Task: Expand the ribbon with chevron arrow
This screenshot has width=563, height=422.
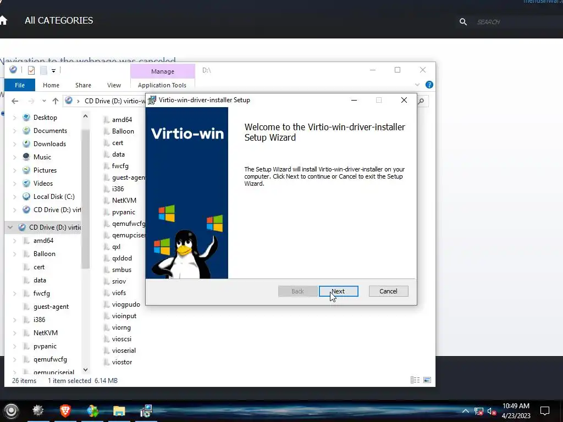Action: coord(417,85)
